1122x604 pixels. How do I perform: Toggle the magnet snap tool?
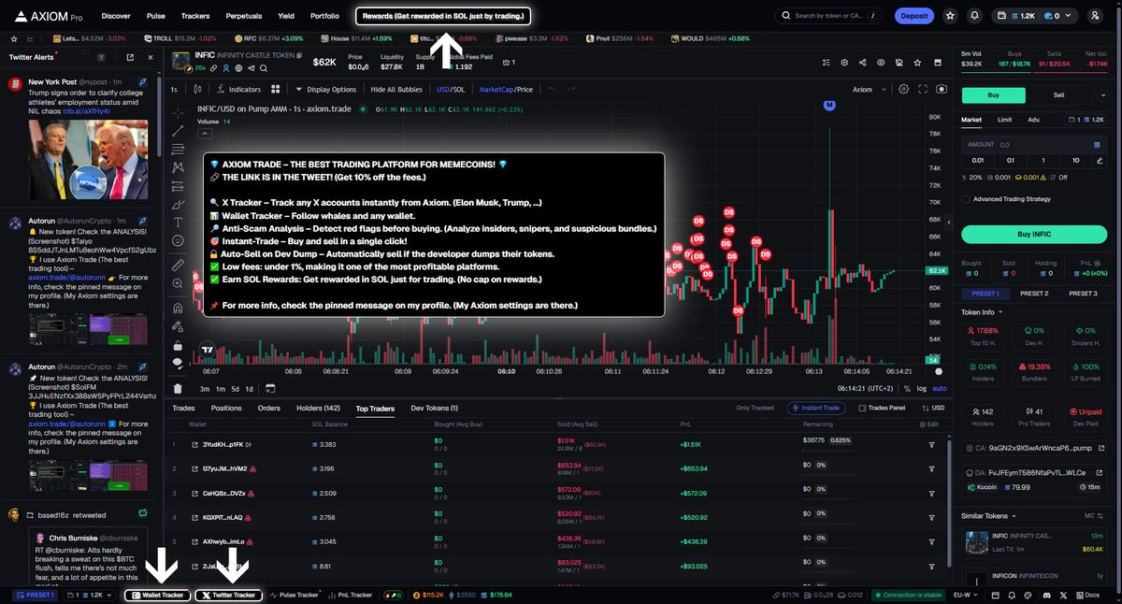tap(178, 308)
